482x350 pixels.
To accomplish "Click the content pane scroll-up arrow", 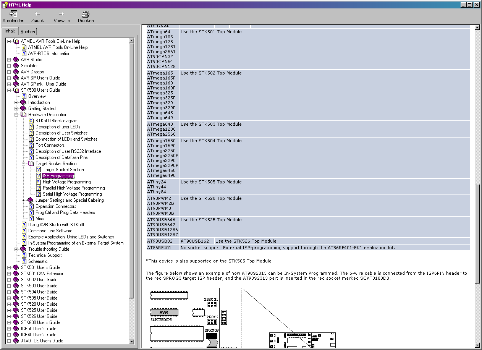I will (x=477, y=27).
